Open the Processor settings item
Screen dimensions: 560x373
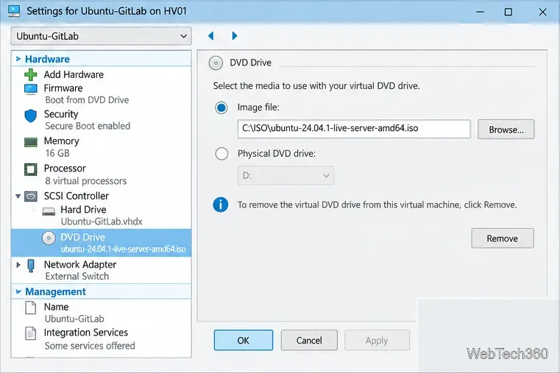point(65,168)
